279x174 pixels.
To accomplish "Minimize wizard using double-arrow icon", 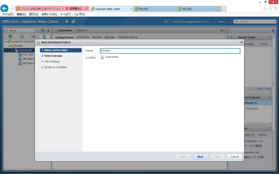I will tap(242, 42).
